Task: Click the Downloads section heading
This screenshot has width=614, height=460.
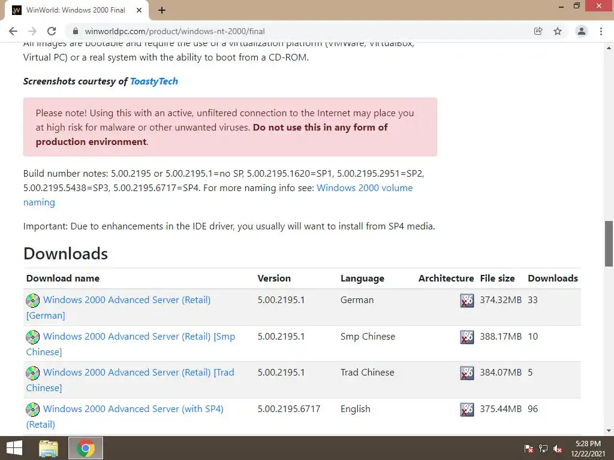Action: coord(65,253)
